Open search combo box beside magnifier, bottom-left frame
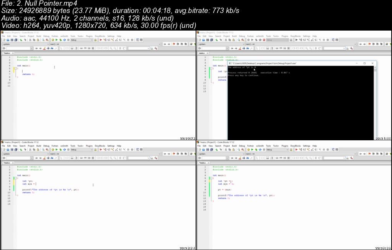The height and width of the screenshot is (250, 392). coord(139,158)
